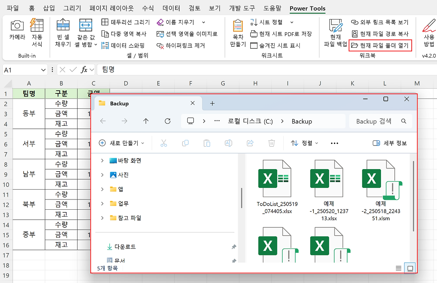Click 숨겨진 시트 표시 command
The image size is (437, 283).
[x=275, y=45]
